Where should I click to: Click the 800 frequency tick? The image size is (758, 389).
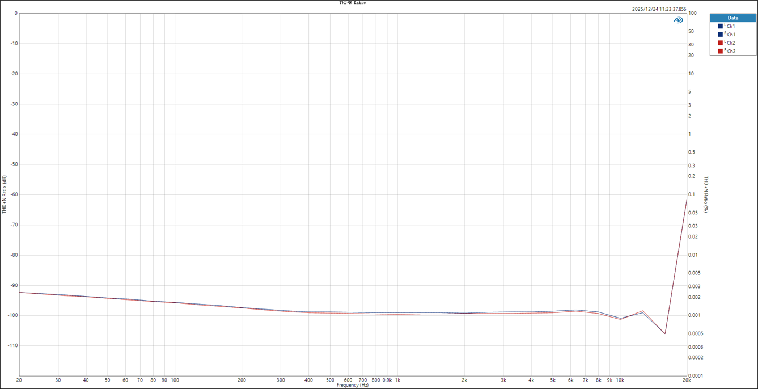[x=376, y=380]
